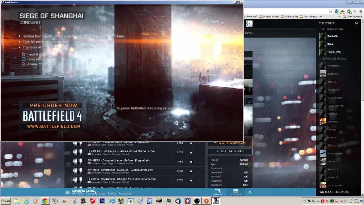Bookmark this page with the Chrome star icon

[330, 11]
